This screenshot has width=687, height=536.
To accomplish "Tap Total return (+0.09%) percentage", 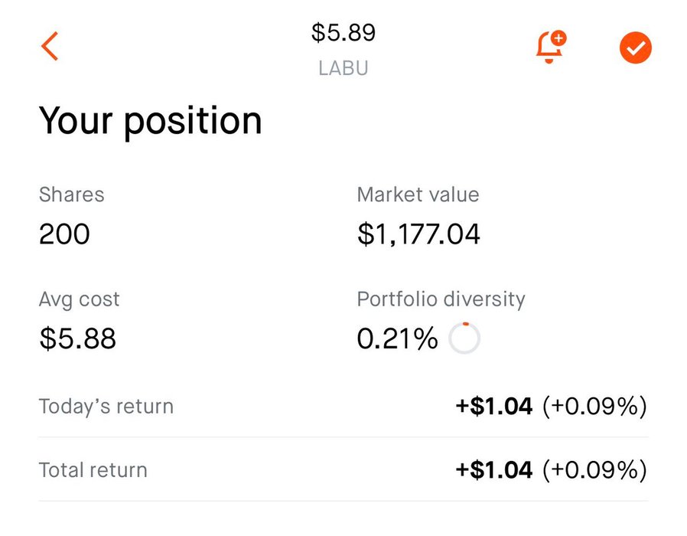I will point(594,470).
